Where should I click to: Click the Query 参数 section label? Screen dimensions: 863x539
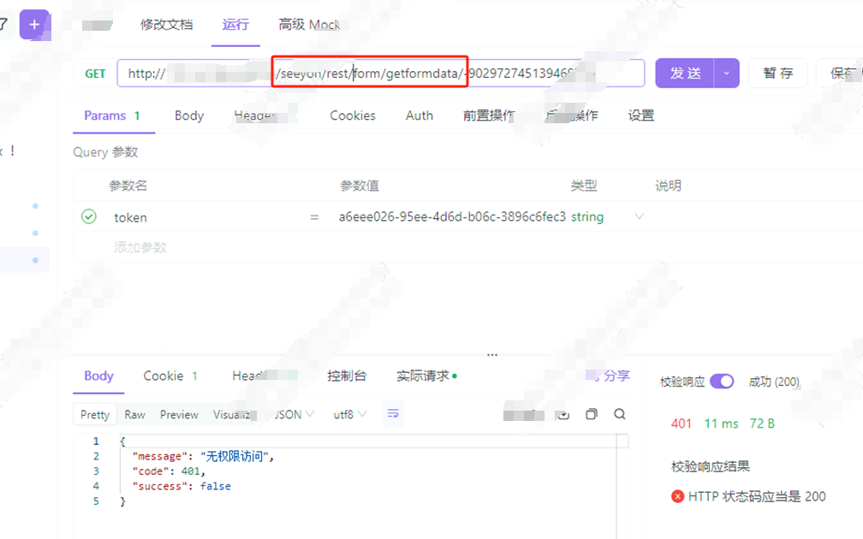(x=105, y=151)
